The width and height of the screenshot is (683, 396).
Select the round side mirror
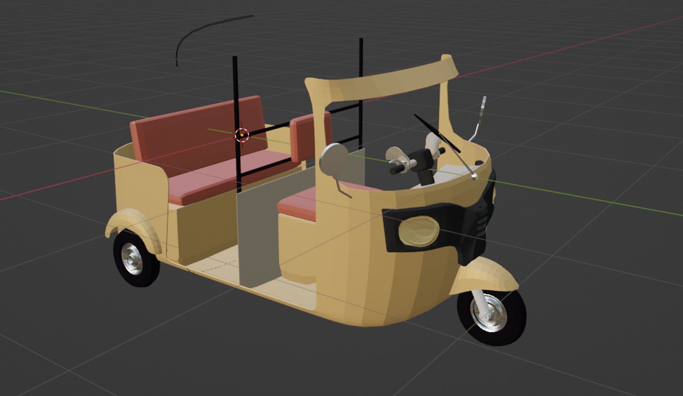click(333, 159)
